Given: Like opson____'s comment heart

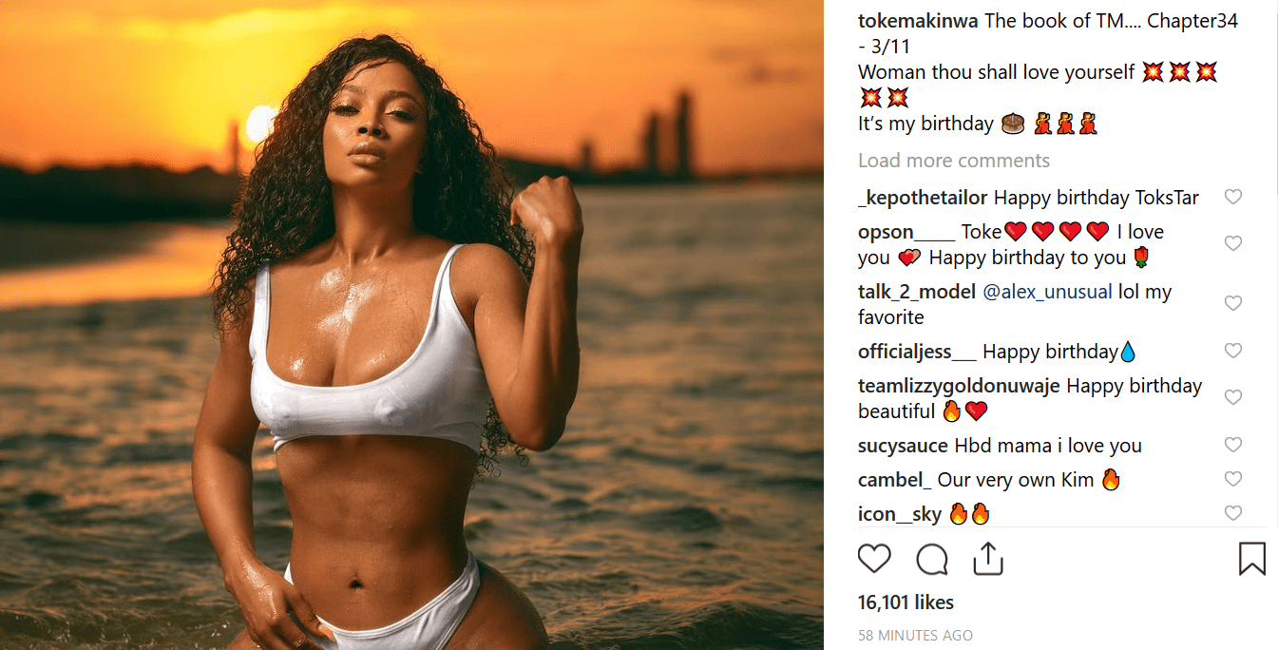Looking at the screenshot, I should point(1233,243).
